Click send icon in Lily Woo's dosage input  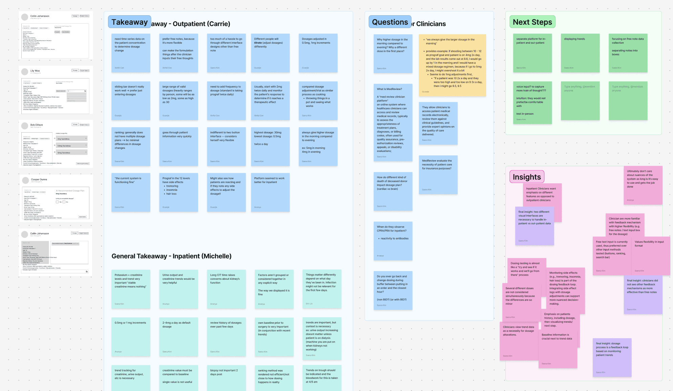(x=85, y=91)
